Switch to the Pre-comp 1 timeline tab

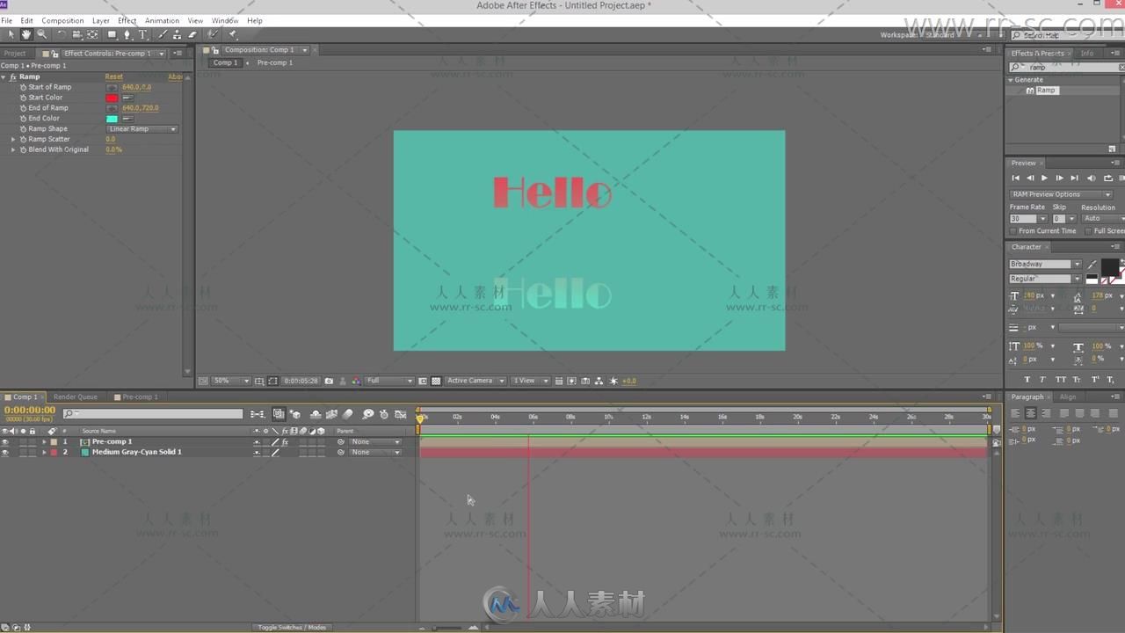click(140, 397)
